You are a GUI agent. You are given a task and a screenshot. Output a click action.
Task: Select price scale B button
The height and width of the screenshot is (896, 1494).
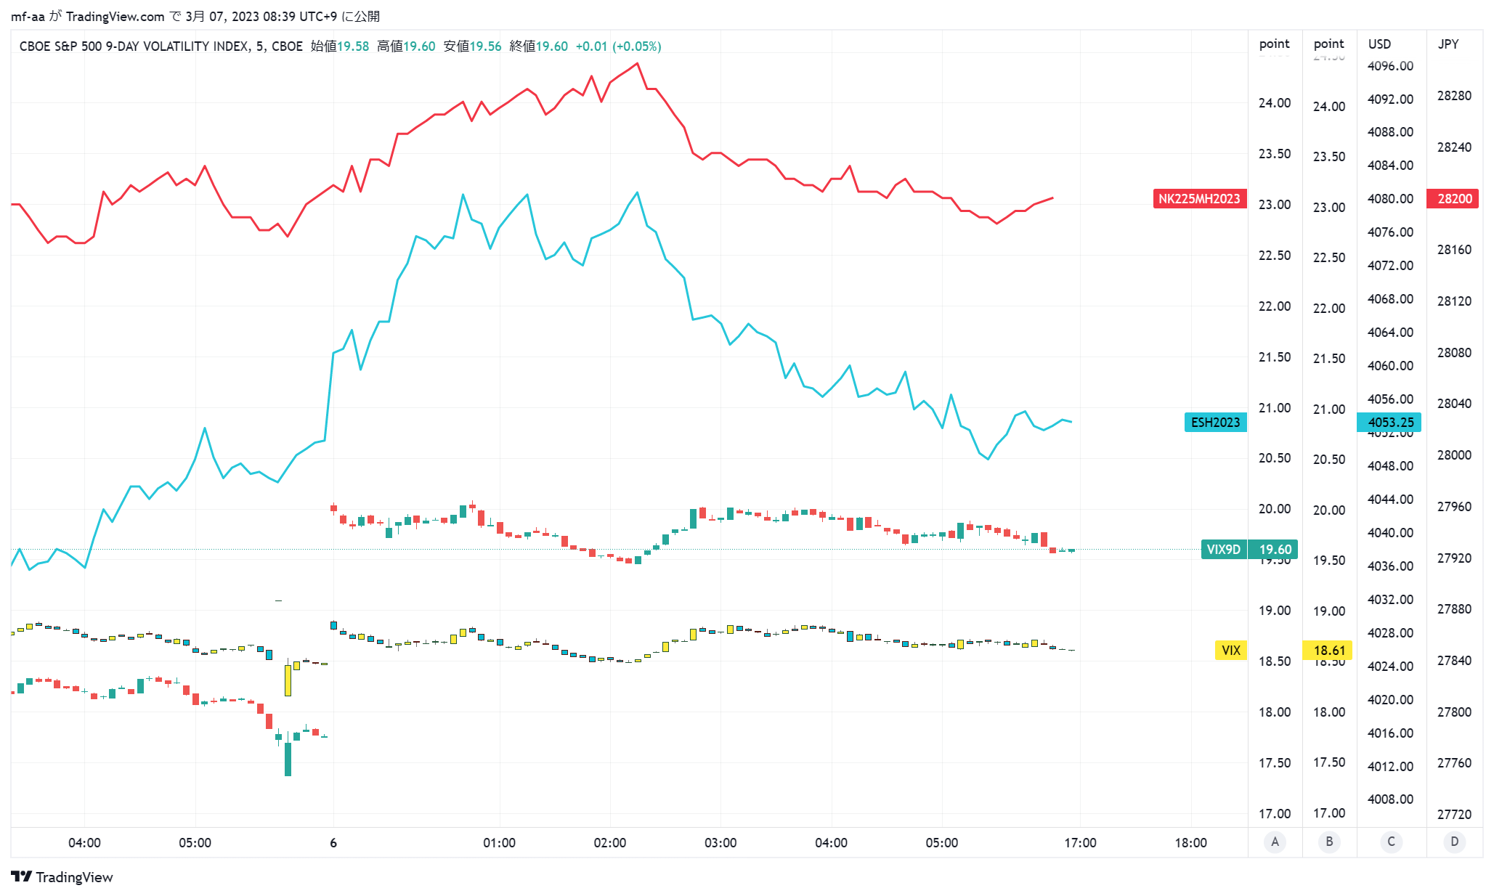coord(1329,842)
